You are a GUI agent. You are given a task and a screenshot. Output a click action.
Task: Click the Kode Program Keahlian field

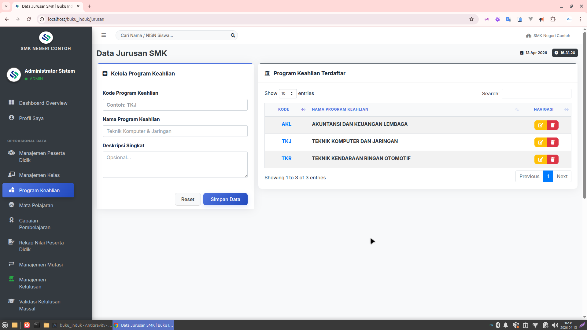tap(175, 105)
